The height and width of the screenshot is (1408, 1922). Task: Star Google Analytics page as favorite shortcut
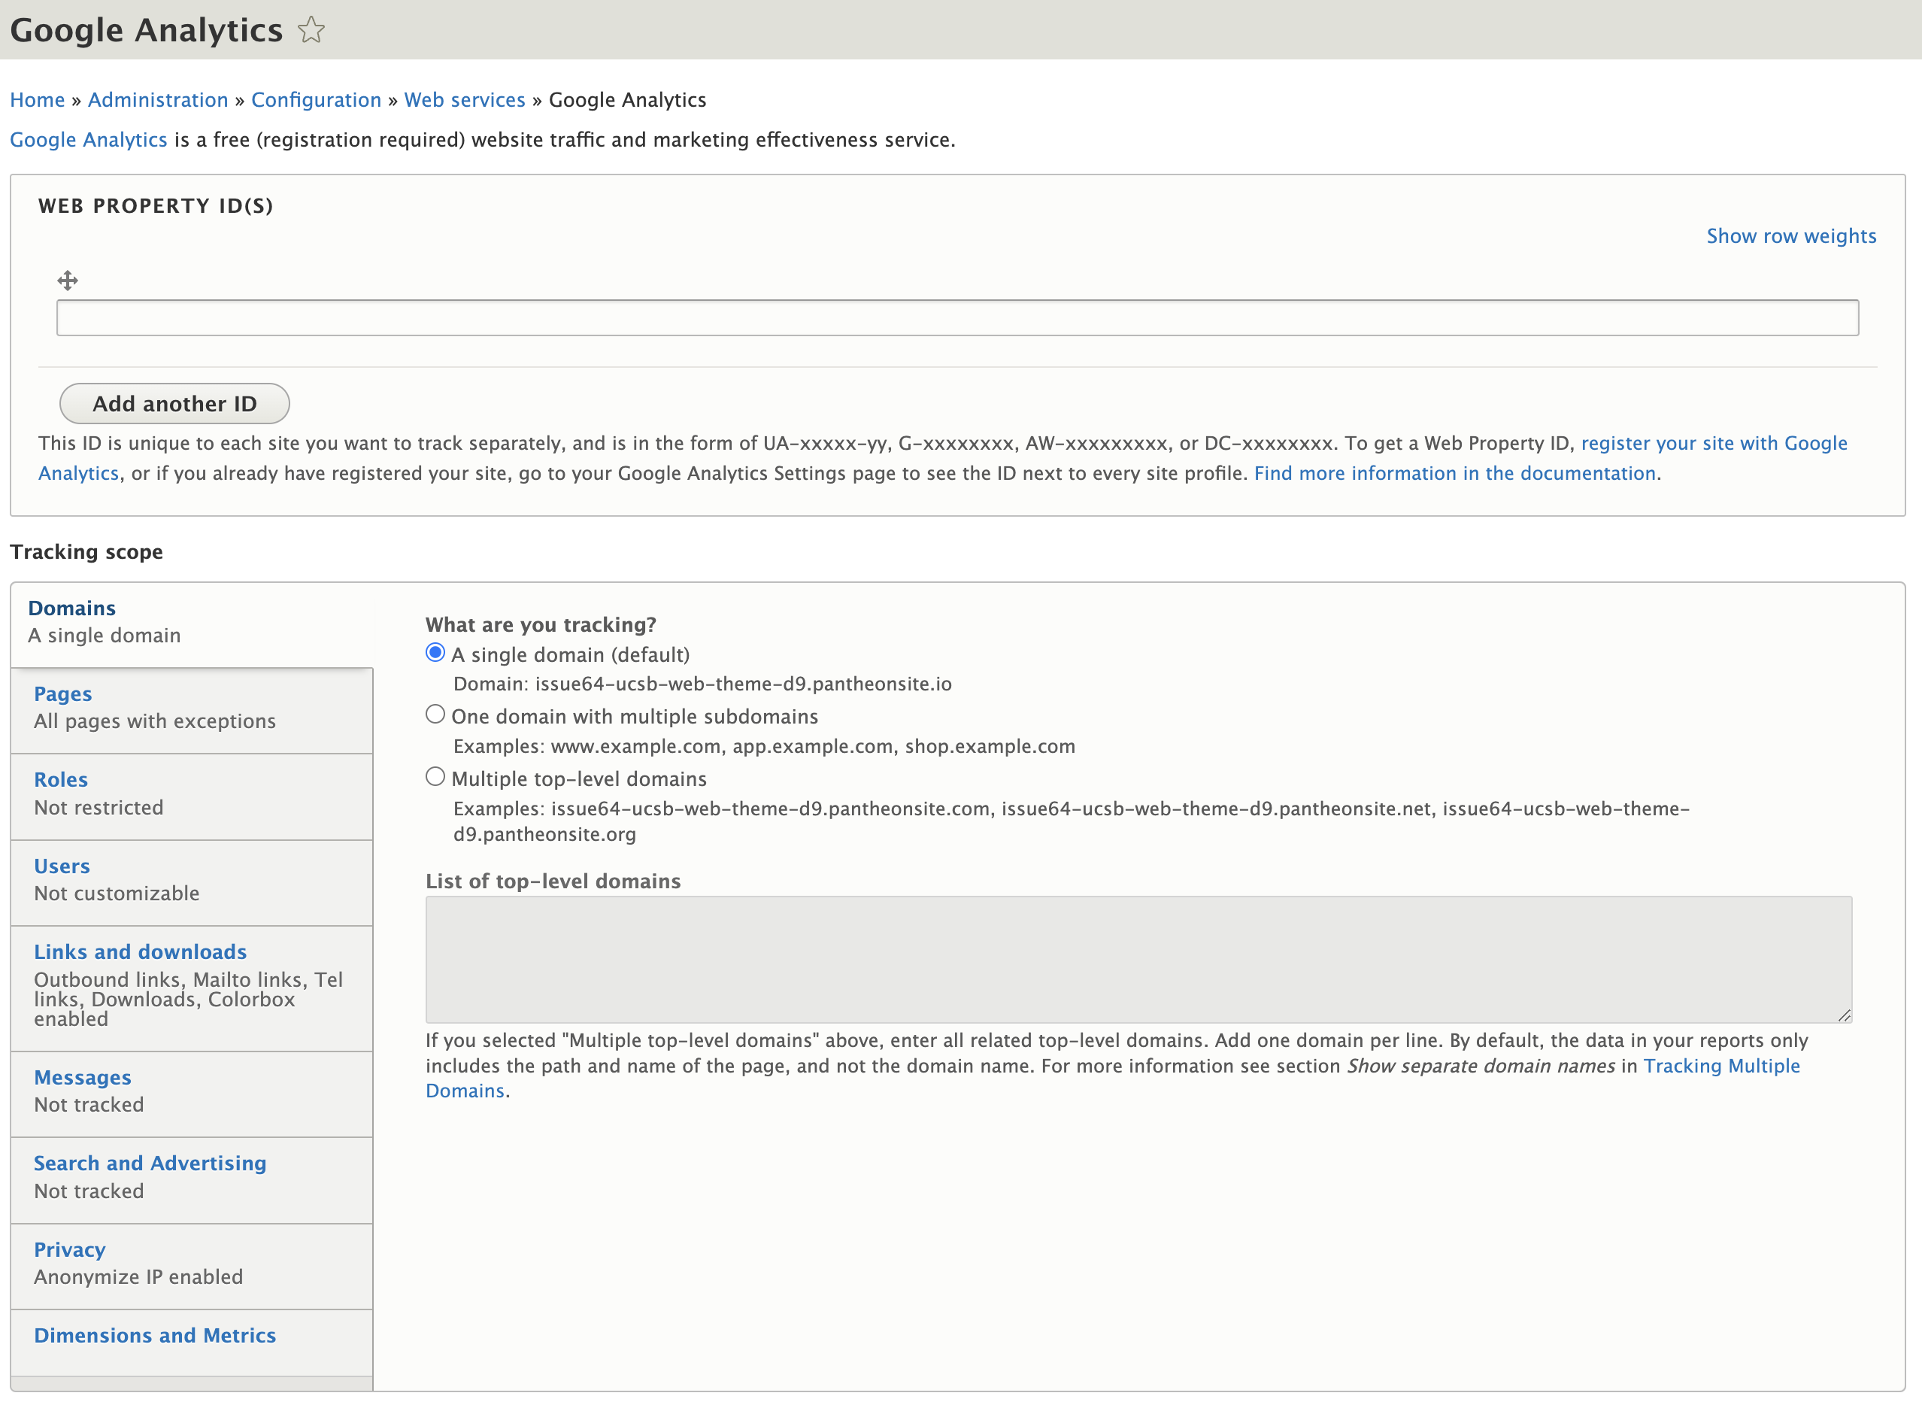click(x=311, y=30)
